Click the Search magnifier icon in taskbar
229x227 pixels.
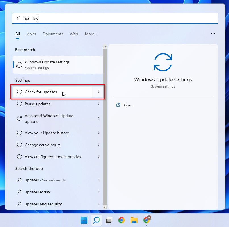pyautogui.click(x=97, y=220)
